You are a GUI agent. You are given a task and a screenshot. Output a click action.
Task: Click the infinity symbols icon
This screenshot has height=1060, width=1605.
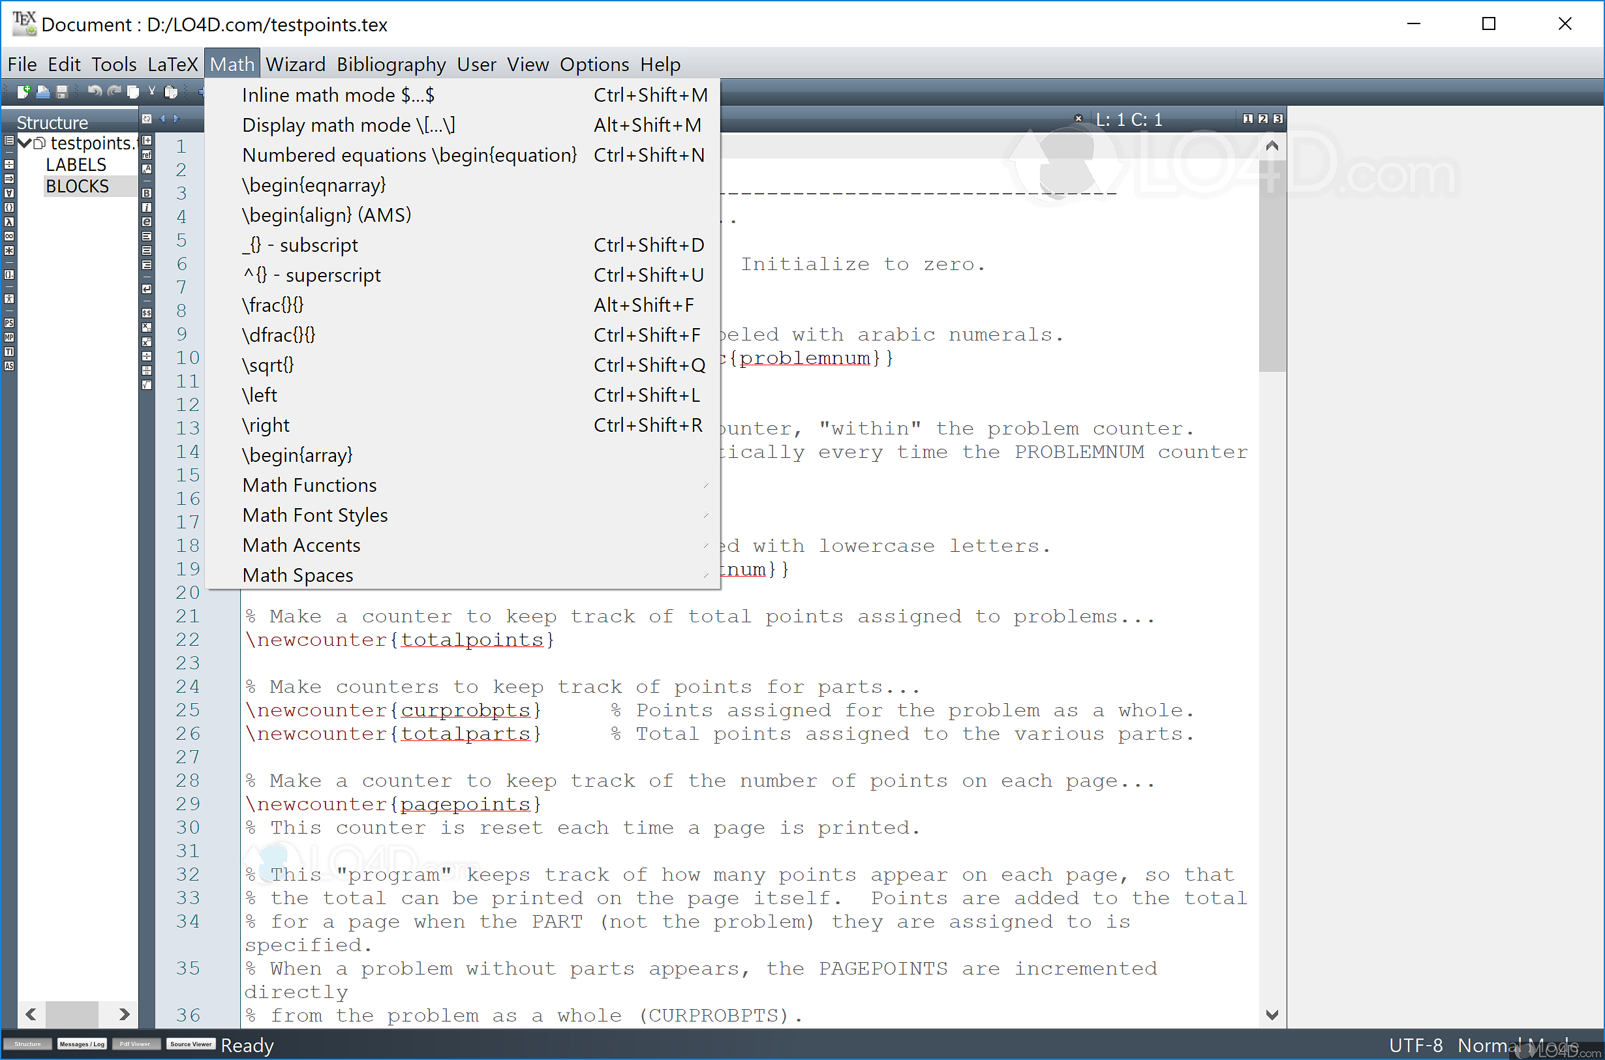pos(8,237)
